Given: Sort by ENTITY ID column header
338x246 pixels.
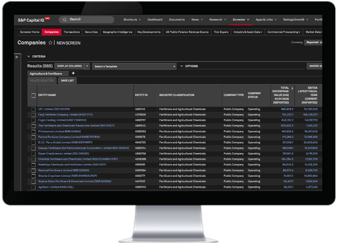Looking at the screenshot, I should 141,95.
